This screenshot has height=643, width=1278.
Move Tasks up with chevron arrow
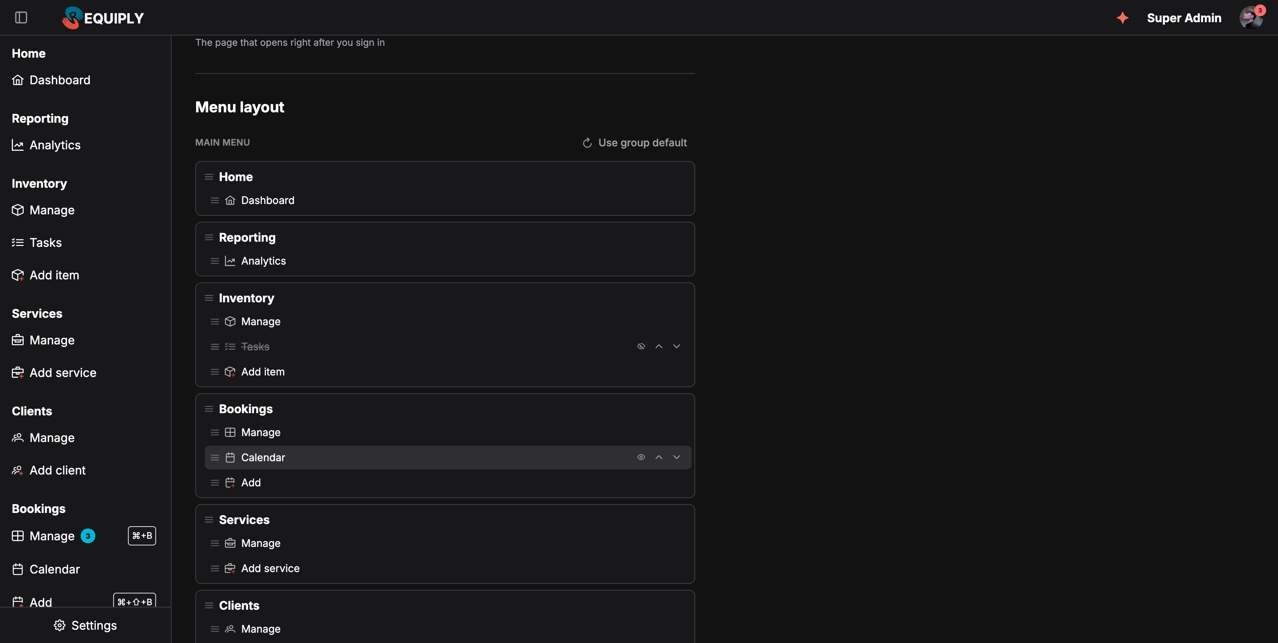pyautogui.click(x=659, y=346)
